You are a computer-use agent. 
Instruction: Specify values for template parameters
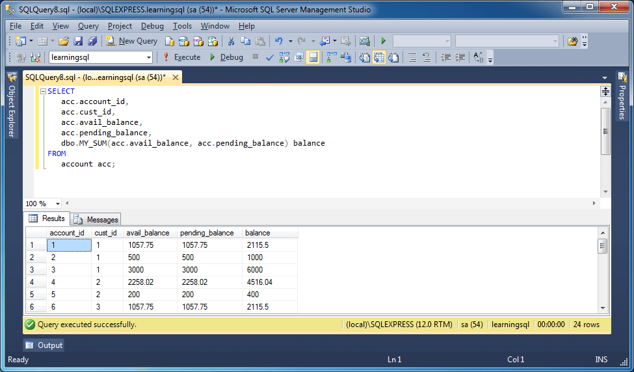pyautogui.click(x=479, y=57)
